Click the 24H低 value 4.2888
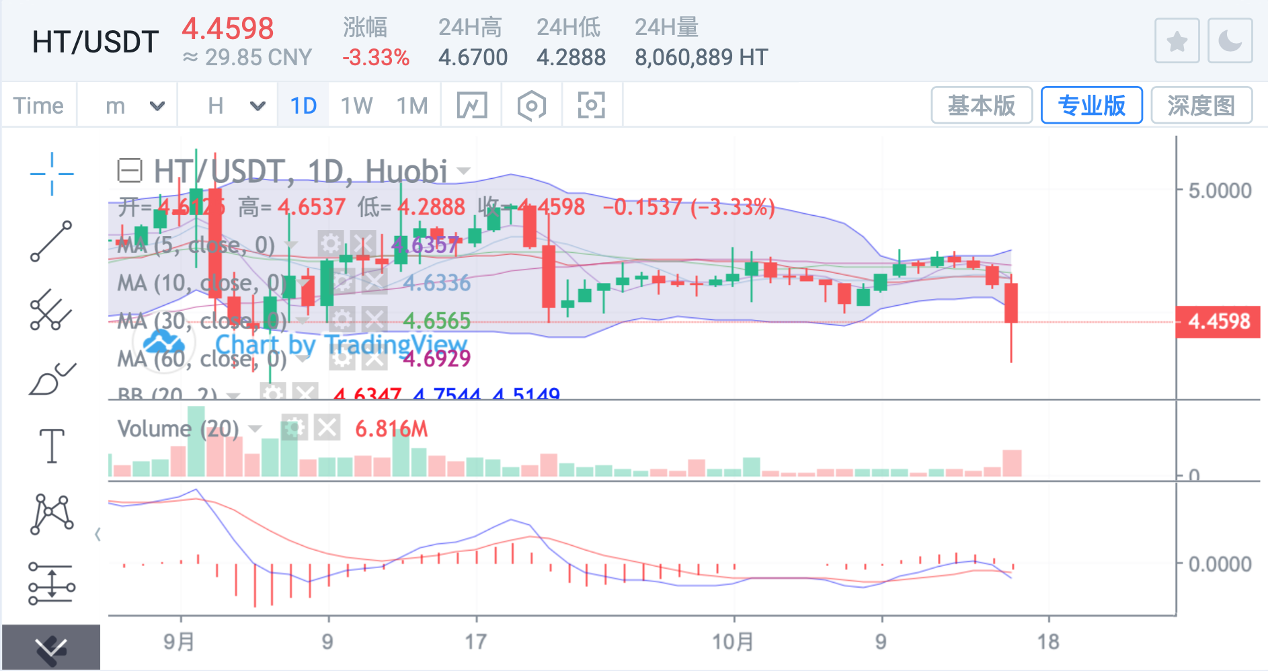 point(571,57)
